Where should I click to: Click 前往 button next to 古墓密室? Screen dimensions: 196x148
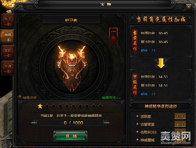click(180, 124)
